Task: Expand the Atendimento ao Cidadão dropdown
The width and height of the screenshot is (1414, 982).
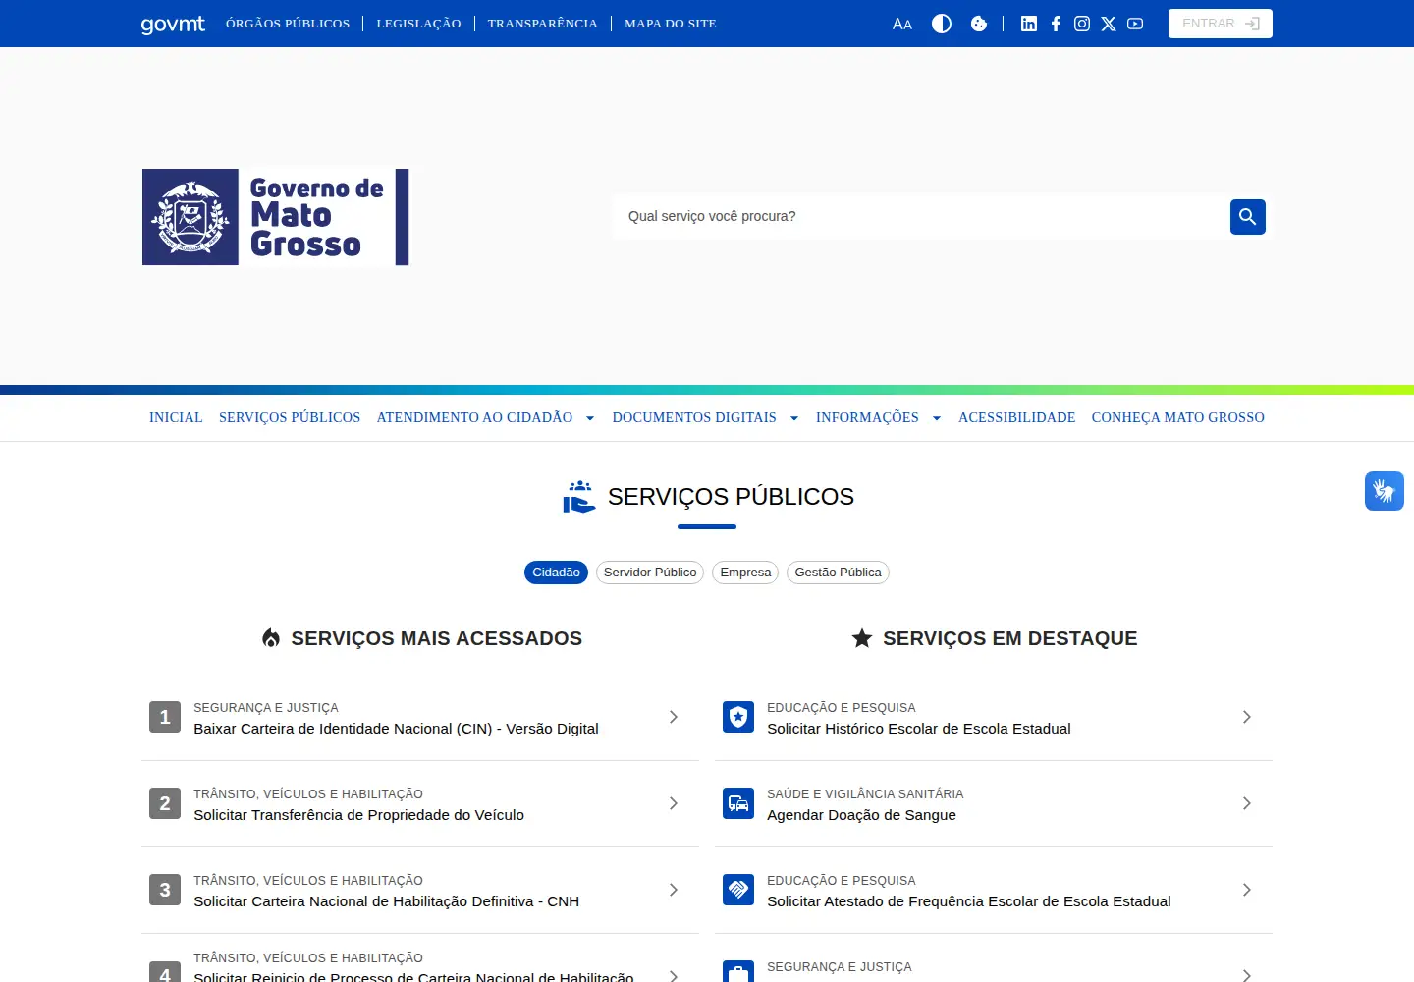Action: [x=486, y=417]
